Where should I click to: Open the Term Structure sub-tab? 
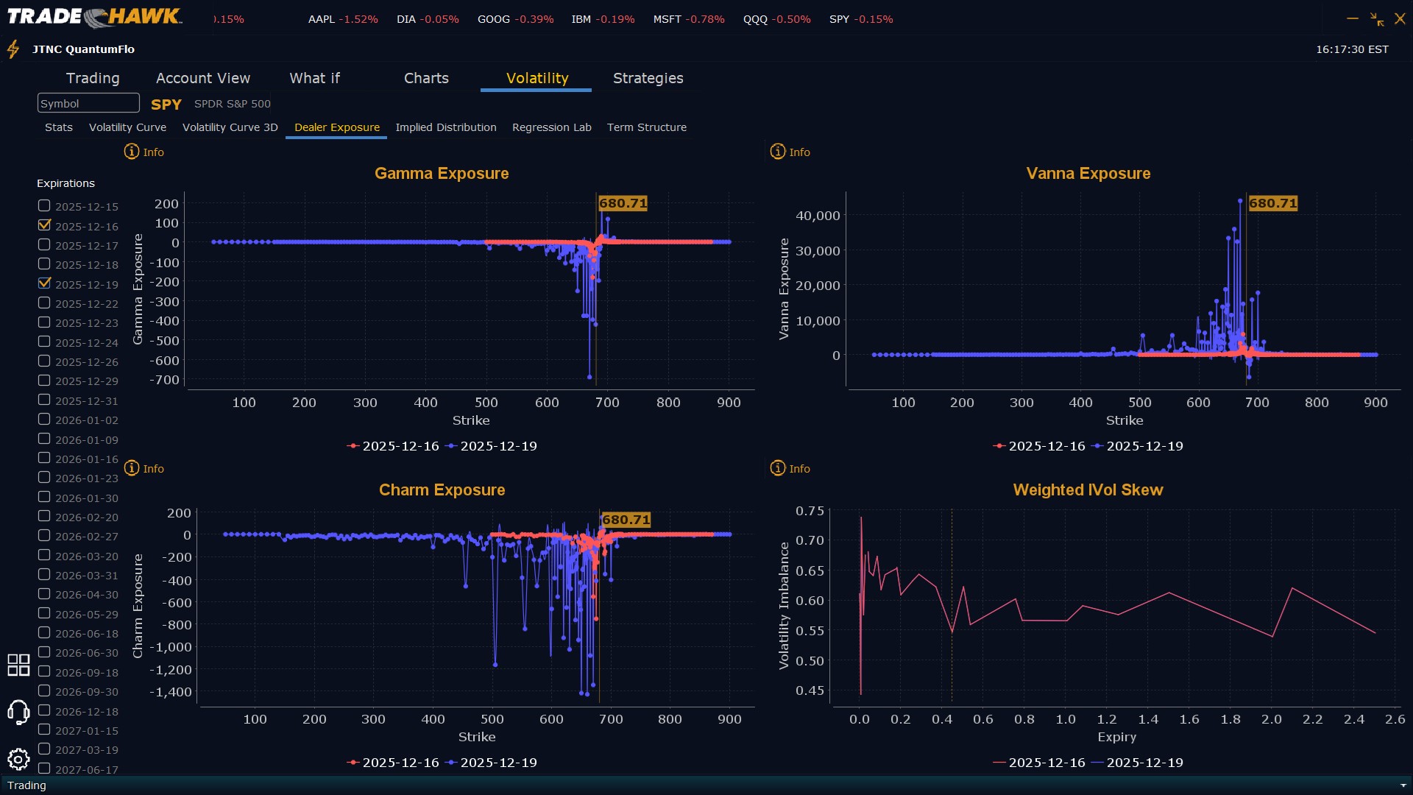click(646, 127)
